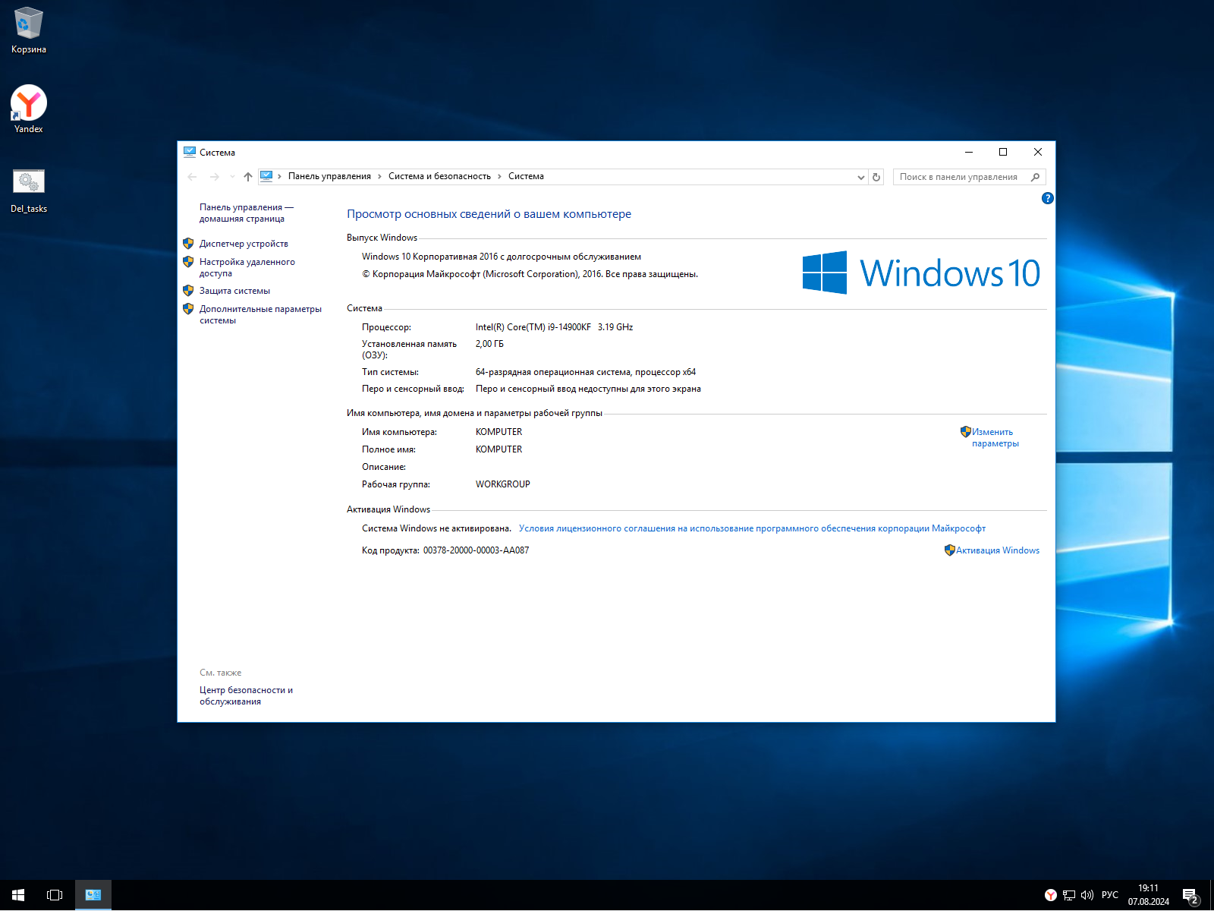Click installed memory value 2,00 ГБ
1214x911 pixels.
pyautogui.click(x=489, y=344)
